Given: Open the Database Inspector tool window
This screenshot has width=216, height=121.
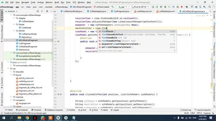Looking at the screenshot, I should click(x=54, y=110).
